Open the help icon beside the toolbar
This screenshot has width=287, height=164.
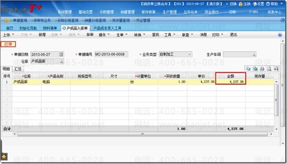tap(280, 35)
